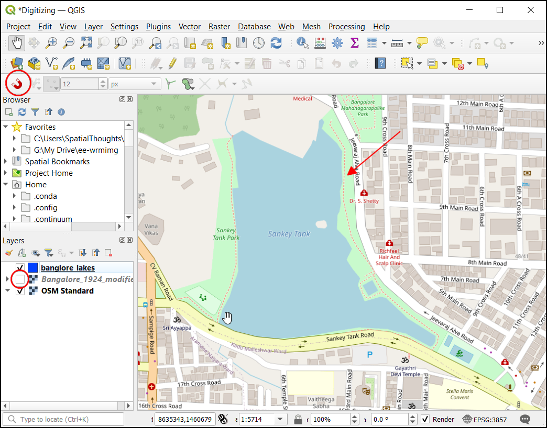This screenshot has width=547, height=428.
Task: Select the Pan Map hand tool
Action: pyautogui.click(x=16, y=43)
